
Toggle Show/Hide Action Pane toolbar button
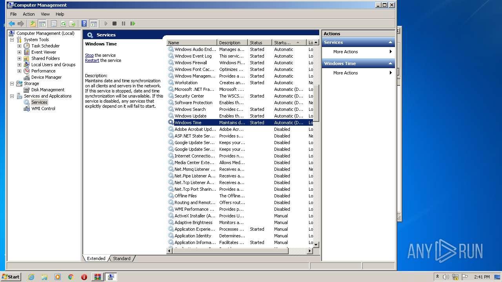click(x=93, y=23)
